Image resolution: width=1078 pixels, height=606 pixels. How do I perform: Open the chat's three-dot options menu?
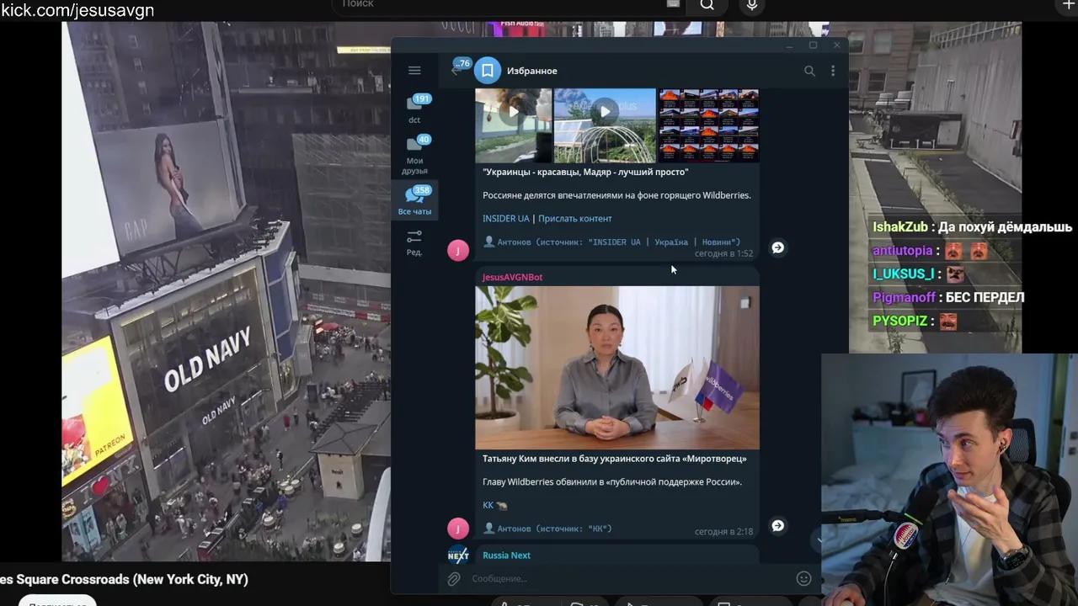pos(833,72)
